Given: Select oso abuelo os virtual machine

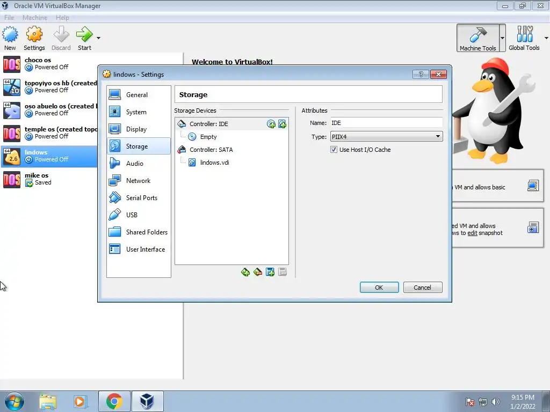Looking at the screenshot, I should pos(49,110).
